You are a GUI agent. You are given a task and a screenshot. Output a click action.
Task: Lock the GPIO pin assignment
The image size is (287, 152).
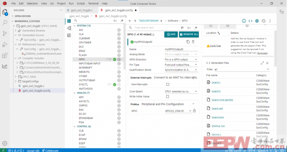tap(194, 111)
